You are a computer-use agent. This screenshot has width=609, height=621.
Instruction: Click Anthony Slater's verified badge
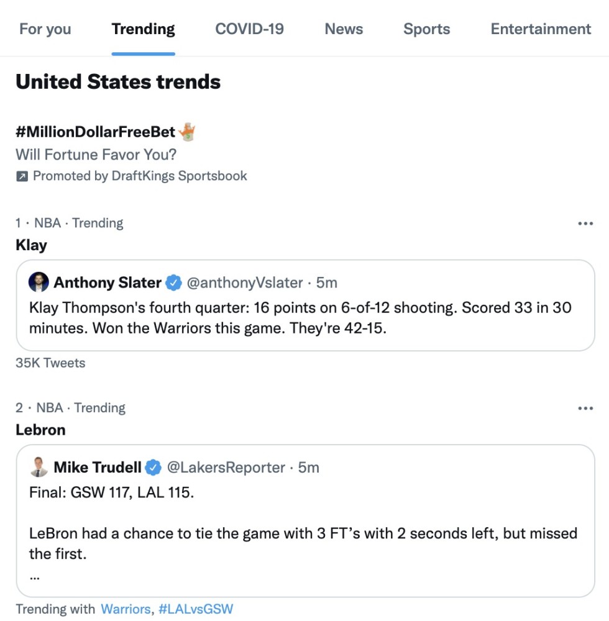[174, 283]
